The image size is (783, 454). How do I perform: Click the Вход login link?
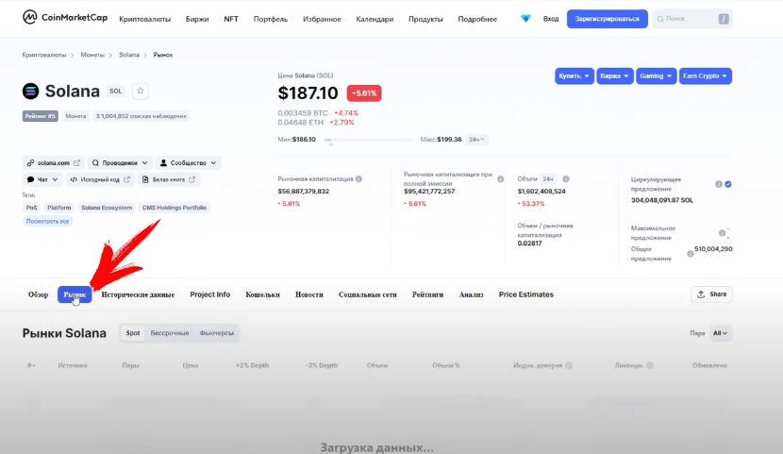point(551,19)
